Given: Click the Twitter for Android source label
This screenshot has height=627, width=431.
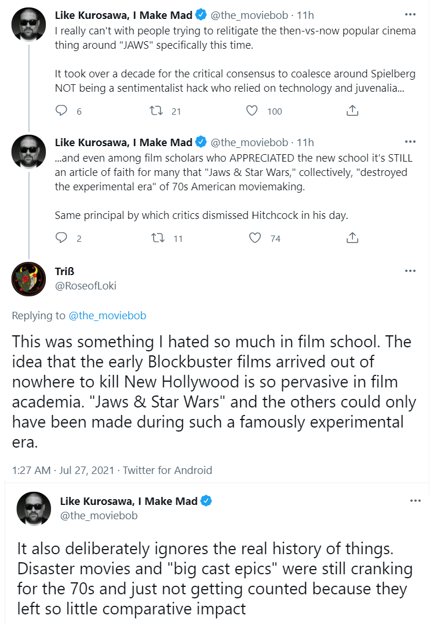Looking at the screenshot, I should click(167, 470).
